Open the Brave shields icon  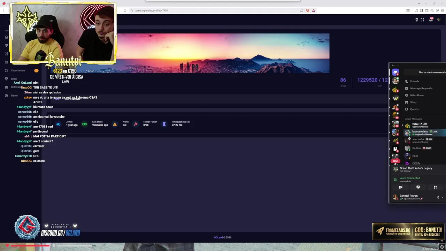click(307, 10)
